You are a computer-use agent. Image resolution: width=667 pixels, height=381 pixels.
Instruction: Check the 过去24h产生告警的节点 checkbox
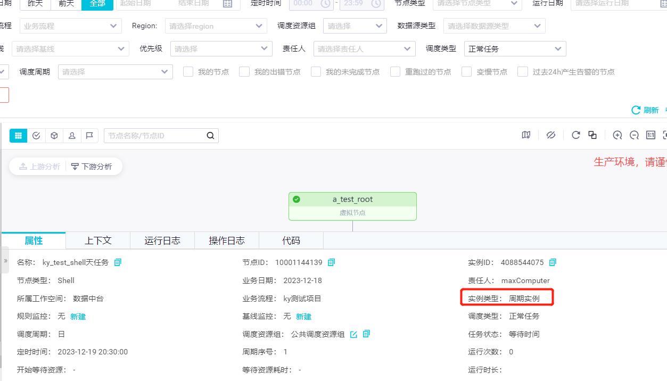click(523, 71)
